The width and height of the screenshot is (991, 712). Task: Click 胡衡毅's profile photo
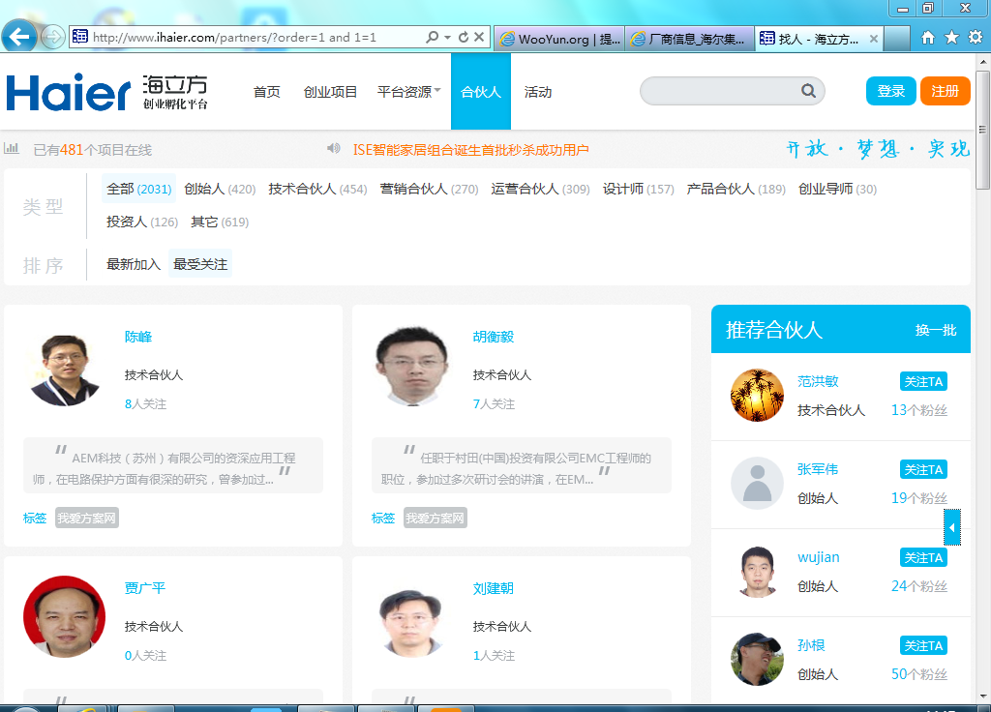(x=412, y=367)
